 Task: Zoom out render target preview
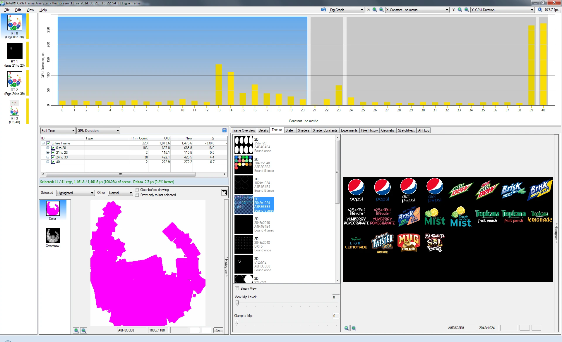(x=84, y=330)
